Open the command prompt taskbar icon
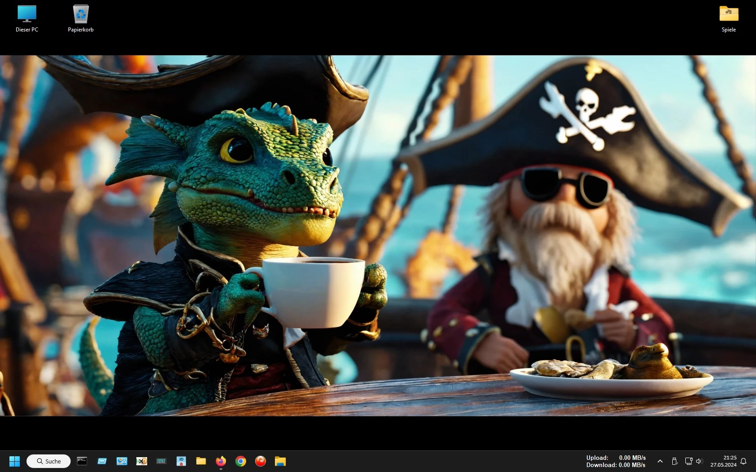The width and height of the screenshot is (756, 472). [x=82, y=461]
